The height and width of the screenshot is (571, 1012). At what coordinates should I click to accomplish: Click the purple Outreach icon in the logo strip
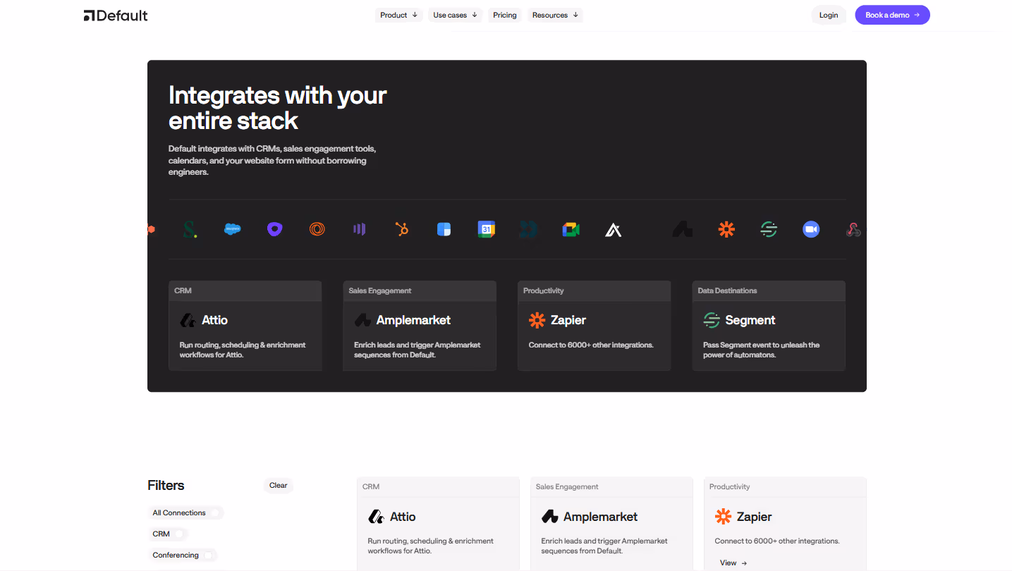point(274,229)
